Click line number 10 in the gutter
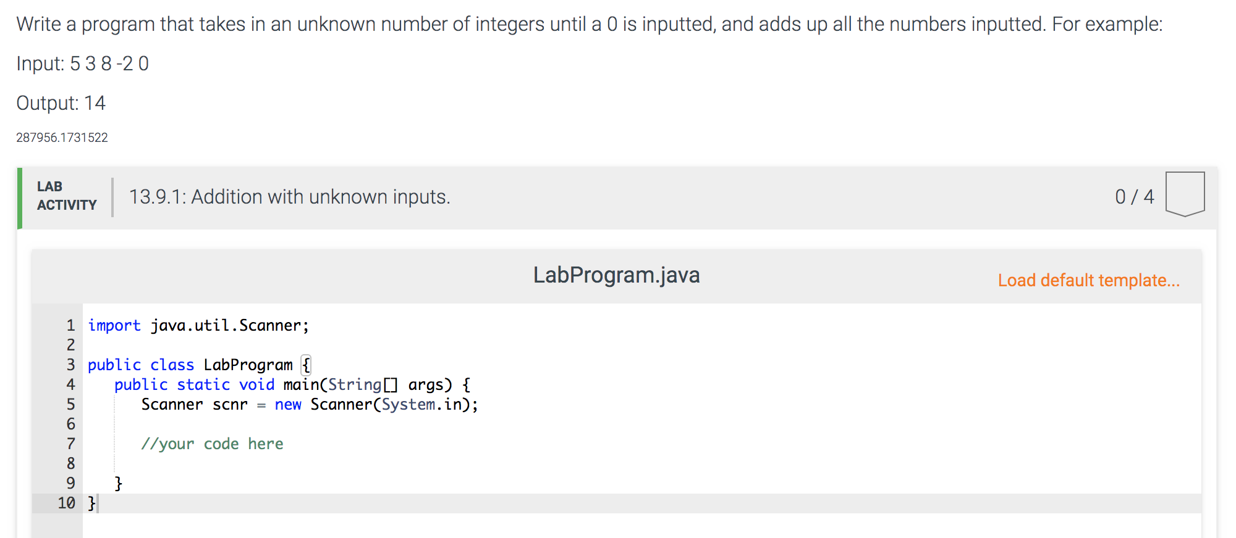The height and width of the screenshot is (538, 1236). [67, 503]
